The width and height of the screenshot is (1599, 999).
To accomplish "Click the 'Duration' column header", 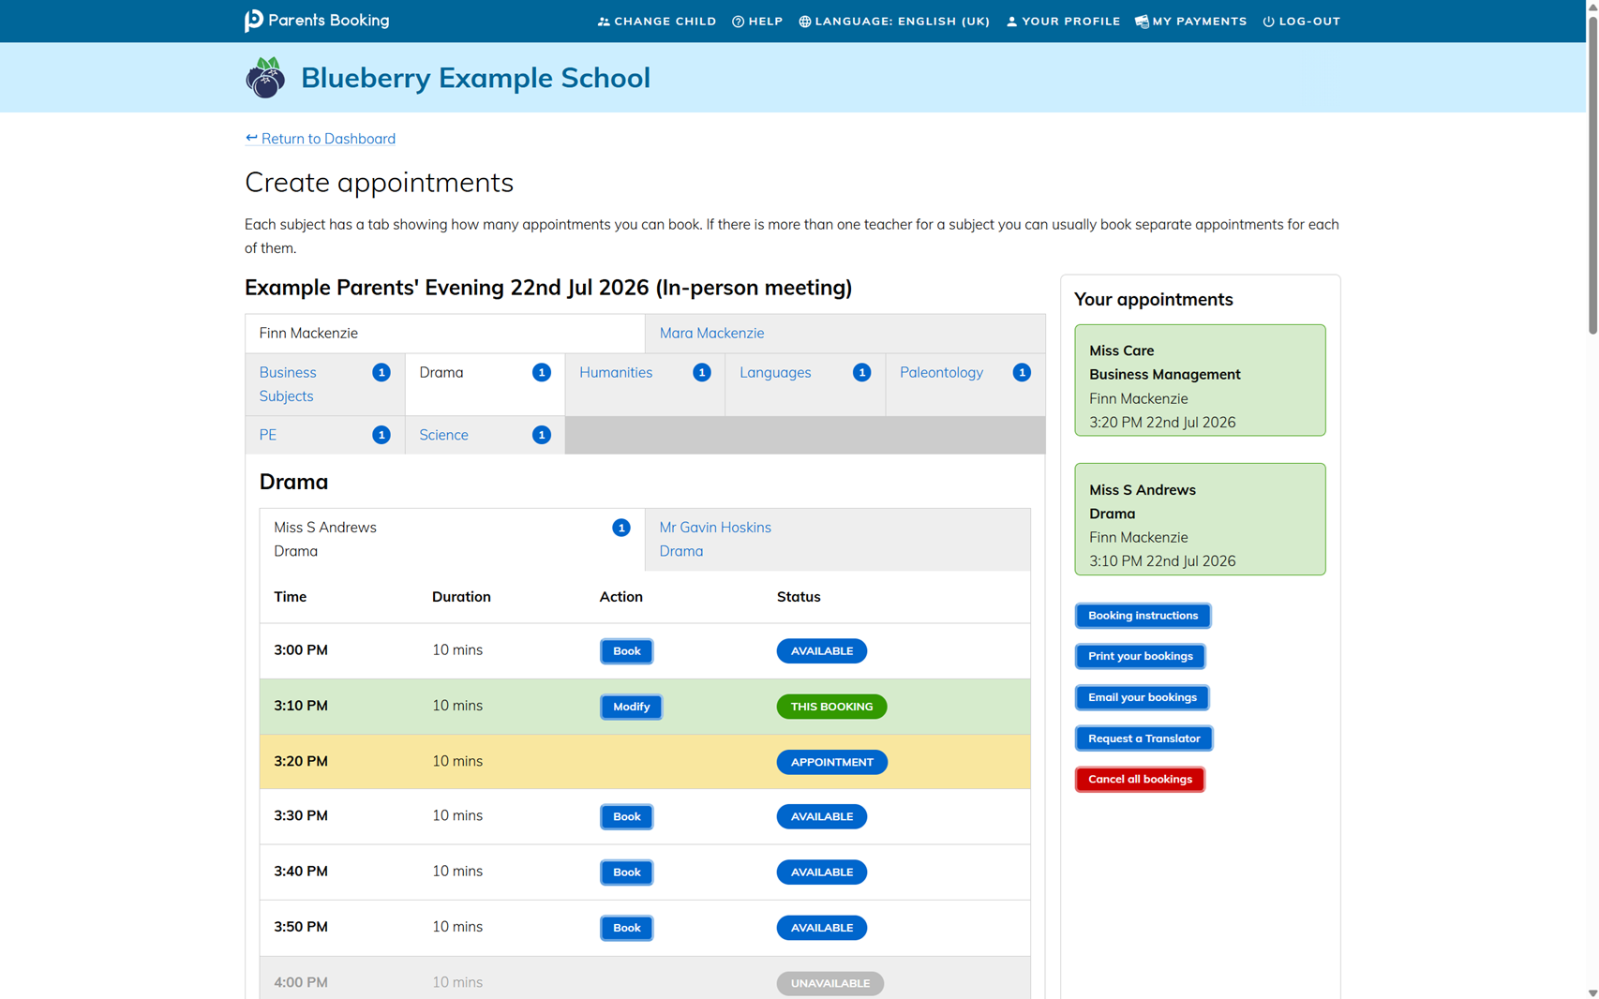I will 461,597.
